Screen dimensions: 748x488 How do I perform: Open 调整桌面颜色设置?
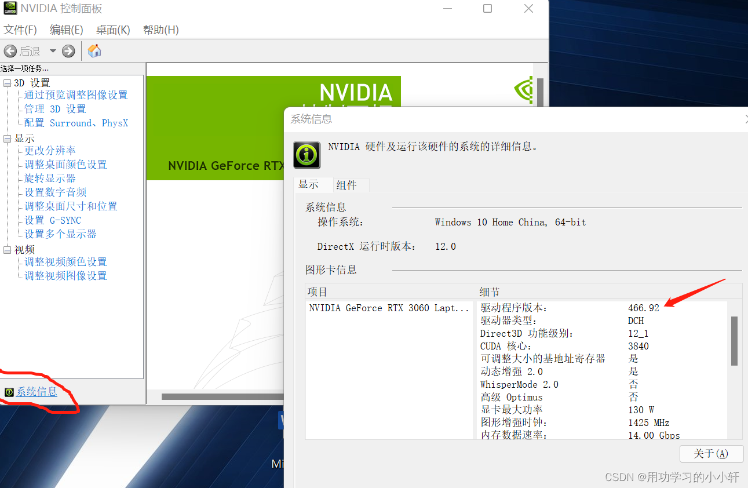click(65, 165)
